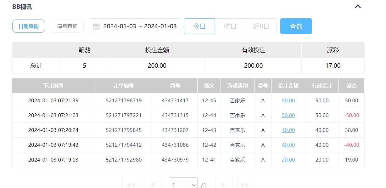Jump to last page with double-right arrow
Screen dimensions: 386x188
point(245,185)
